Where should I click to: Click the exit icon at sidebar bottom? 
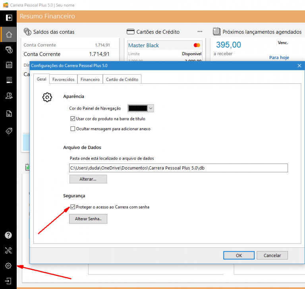pos(8,281)
